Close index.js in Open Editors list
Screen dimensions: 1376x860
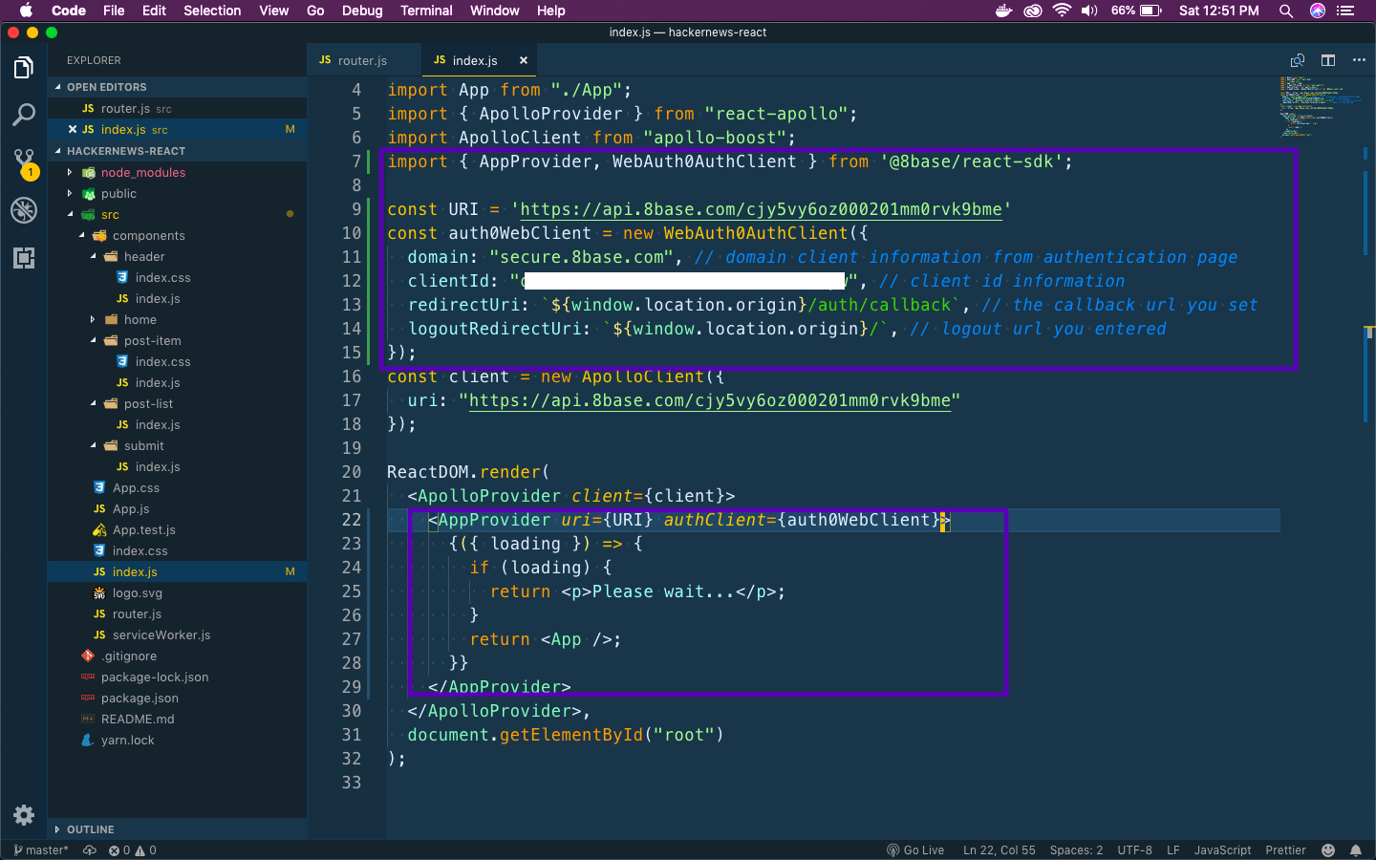73,129
